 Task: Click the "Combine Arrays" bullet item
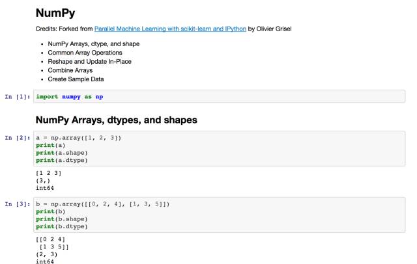[x=70, y=70]
